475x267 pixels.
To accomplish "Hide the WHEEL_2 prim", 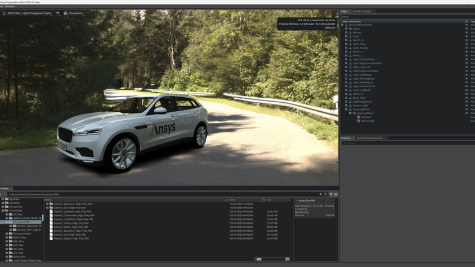I will click(x=467, y=94).
